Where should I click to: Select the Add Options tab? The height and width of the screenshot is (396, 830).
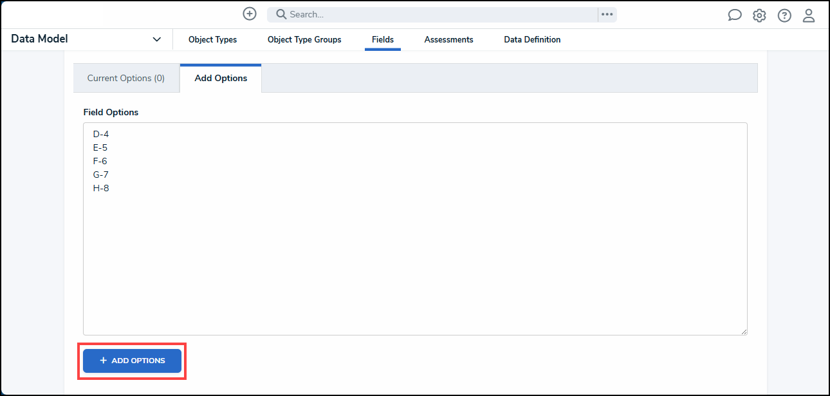[x=221, y=77]
